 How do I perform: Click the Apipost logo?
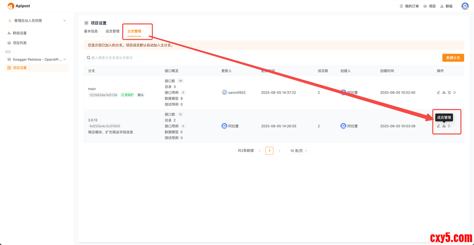(x=19, y=6)
